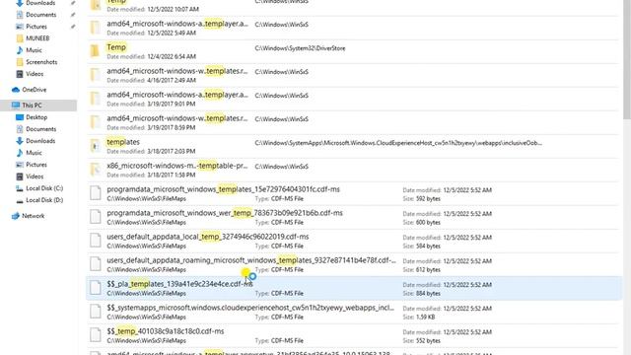Select $$_systemapps cloudexperiencehost cdf-ms file
Screen dimensions: 631x355
(352, 312)
